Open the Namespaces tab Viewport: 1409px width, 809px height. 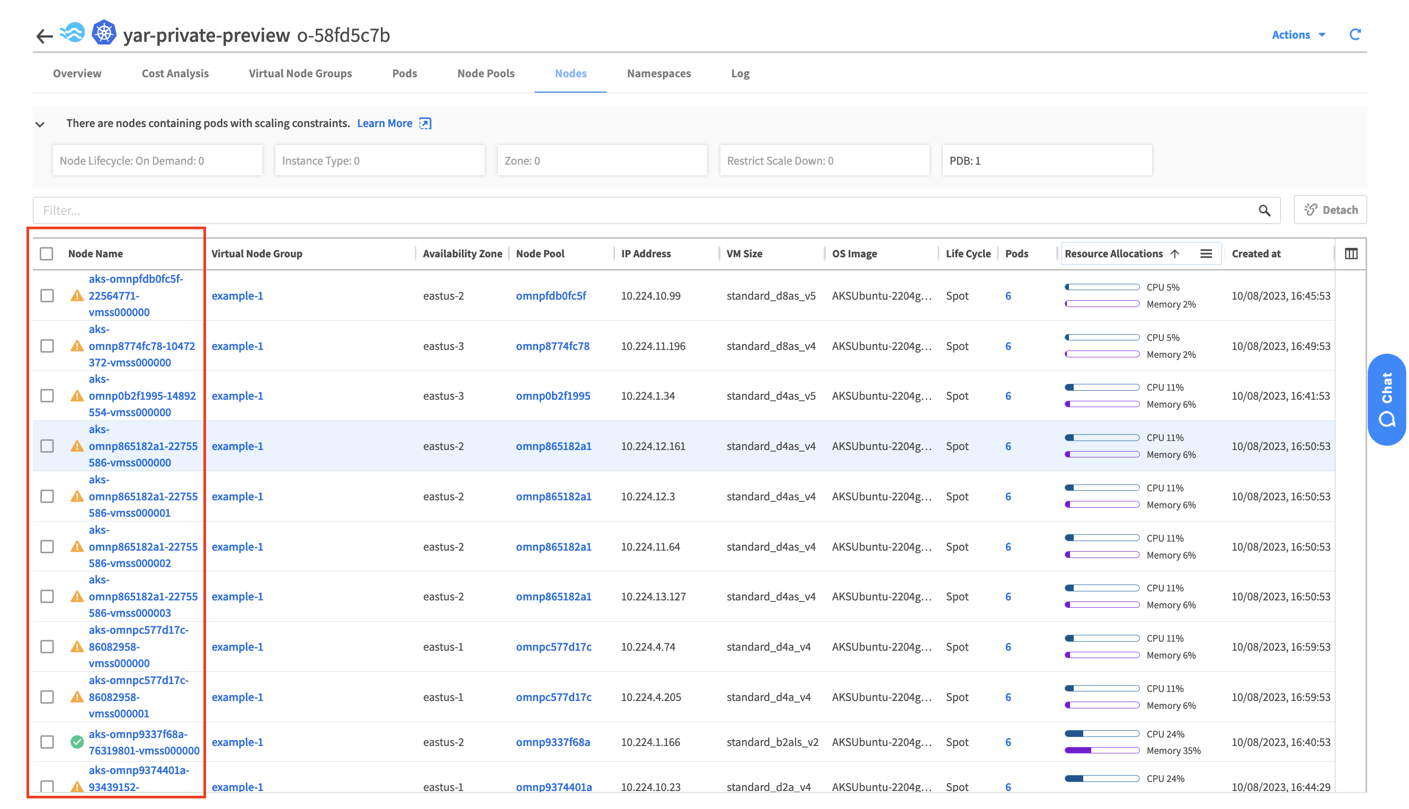click(658, 74)
